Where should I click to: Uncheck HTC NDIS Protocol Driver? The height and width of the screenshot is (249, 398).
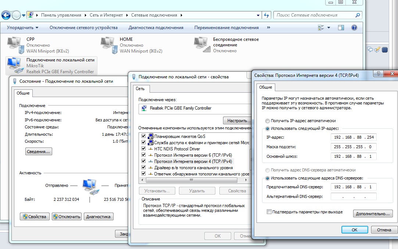pos(143,149)
